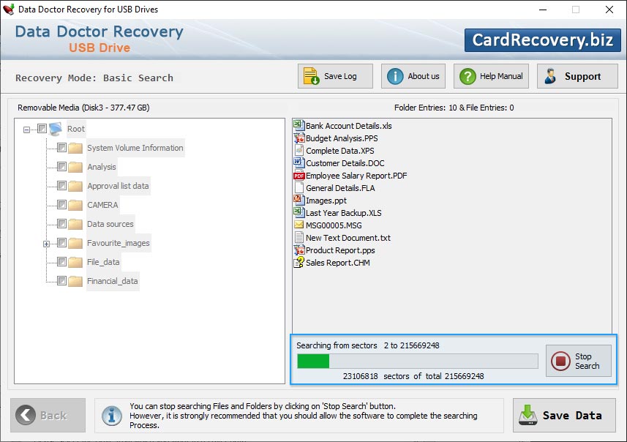Click the Product Report.pps file icon
The height and width of the screenshot is (442, 627).
299,250
